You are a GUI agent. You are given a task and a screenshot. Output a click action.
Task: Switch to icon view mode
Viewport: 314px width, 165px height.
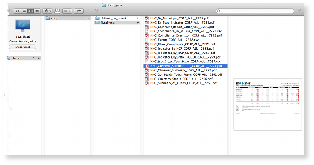pyautogui.click(x=18, y=11)
